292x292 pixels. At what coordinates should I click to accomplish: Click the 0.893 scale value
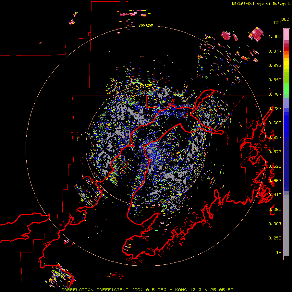pyautogui.click(x=275, y=65)
